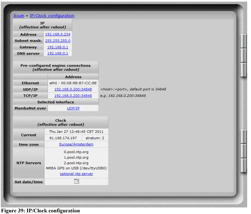Click the Selected interface header
This screenshot has height=214, width=251.
coord(55,102)
